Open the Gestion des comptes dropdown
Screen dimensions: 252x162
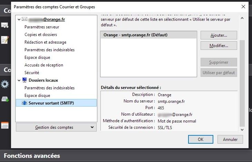[x=56, y=127]
